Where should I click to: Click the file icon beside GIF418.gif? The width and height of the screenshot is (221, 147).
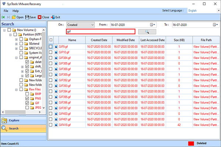pyautogui.click(x=56, y=125)
